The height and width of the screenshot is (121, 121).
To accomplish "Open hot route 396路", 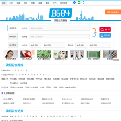I will point(61,87).
